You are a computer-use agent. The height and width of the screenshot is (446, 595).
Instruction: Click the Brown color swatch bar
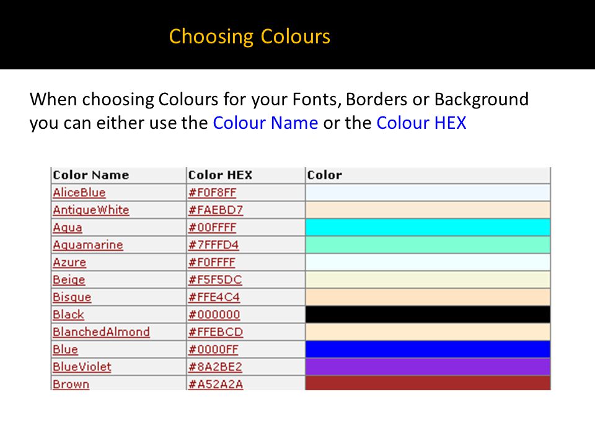(428, 383)
